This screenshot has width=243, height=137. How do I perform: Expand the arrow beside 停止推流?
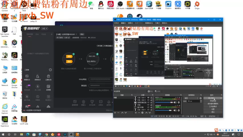pyautogui.click(x=221, y=98)
